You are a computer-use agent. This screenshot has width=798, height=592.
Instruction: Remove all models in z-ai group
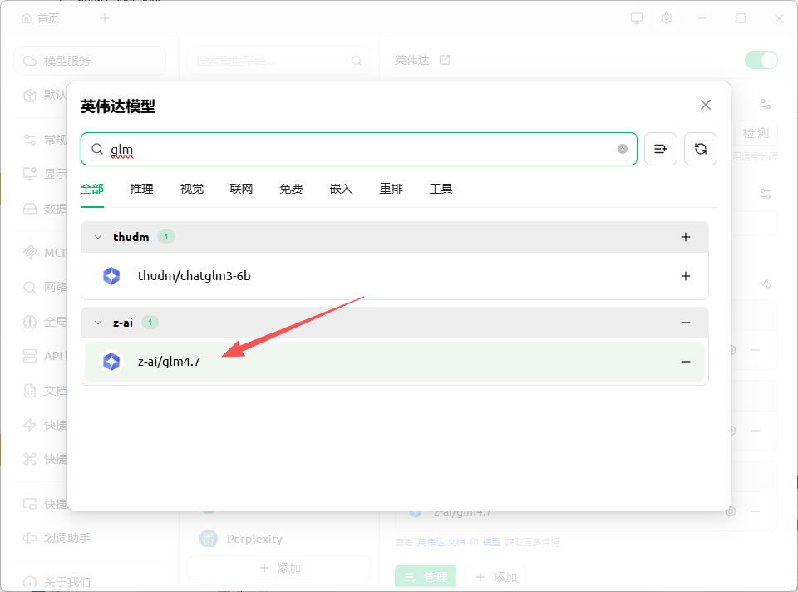[685, 323]
